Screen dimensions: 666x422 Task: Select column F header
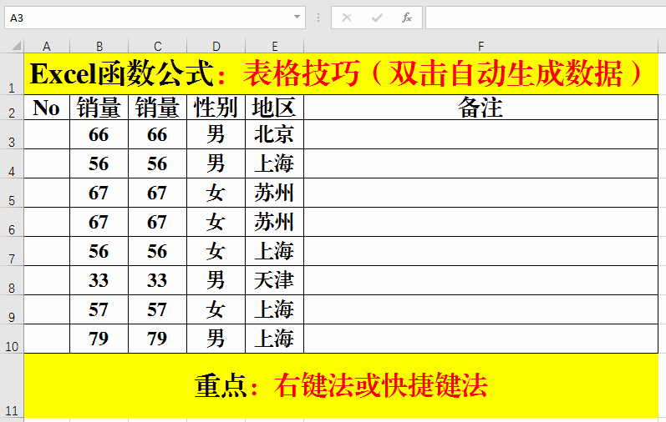[480, 46]
